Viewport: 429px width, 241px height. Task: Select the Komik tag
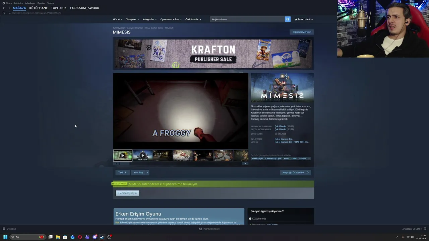[x=294, y=159]
